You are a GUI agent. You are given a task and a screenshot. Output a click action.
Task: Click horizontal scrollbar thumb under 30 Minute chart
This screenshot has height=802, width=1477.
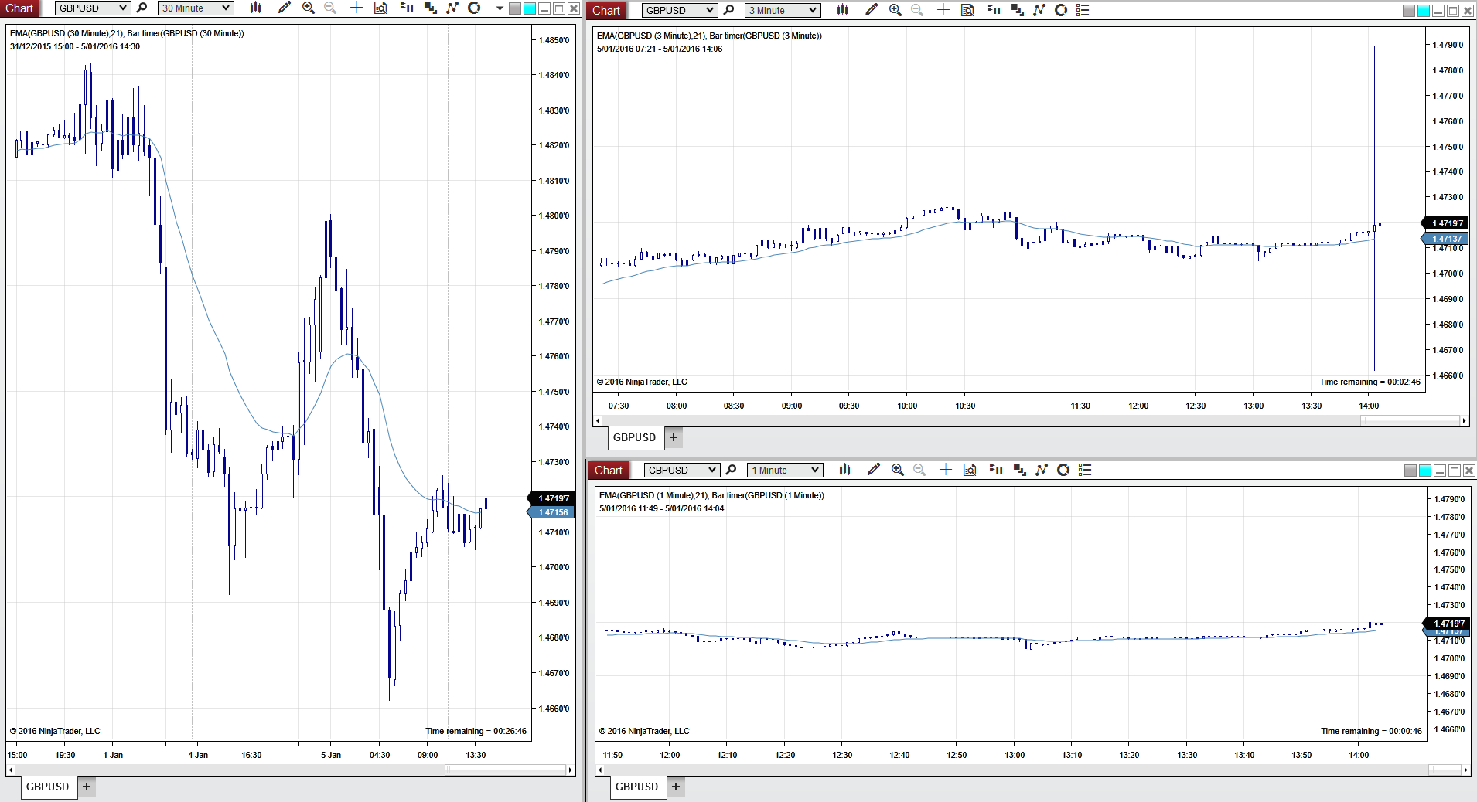point(505,770)
